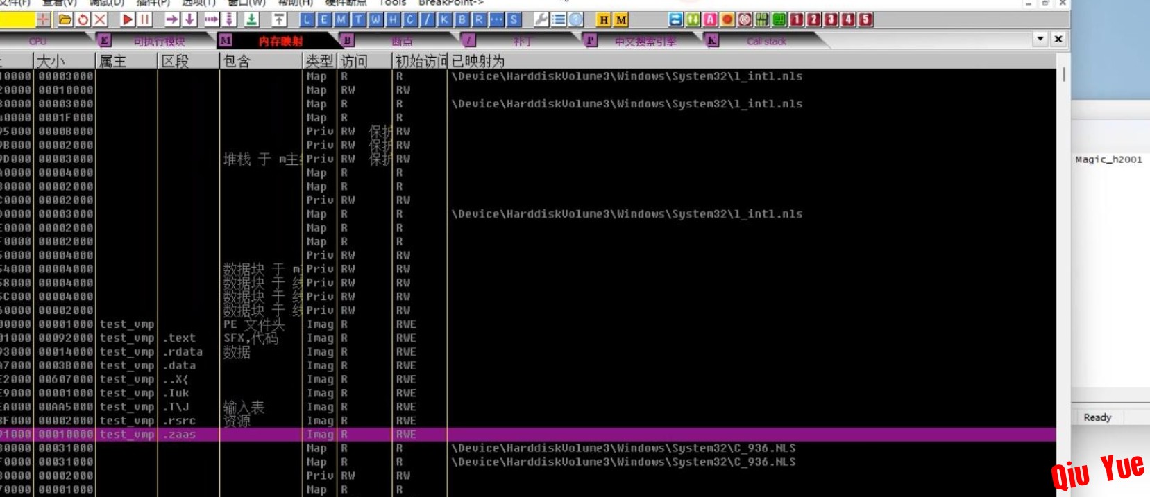Show Handles via blue H button

click(x=393, y=19)
